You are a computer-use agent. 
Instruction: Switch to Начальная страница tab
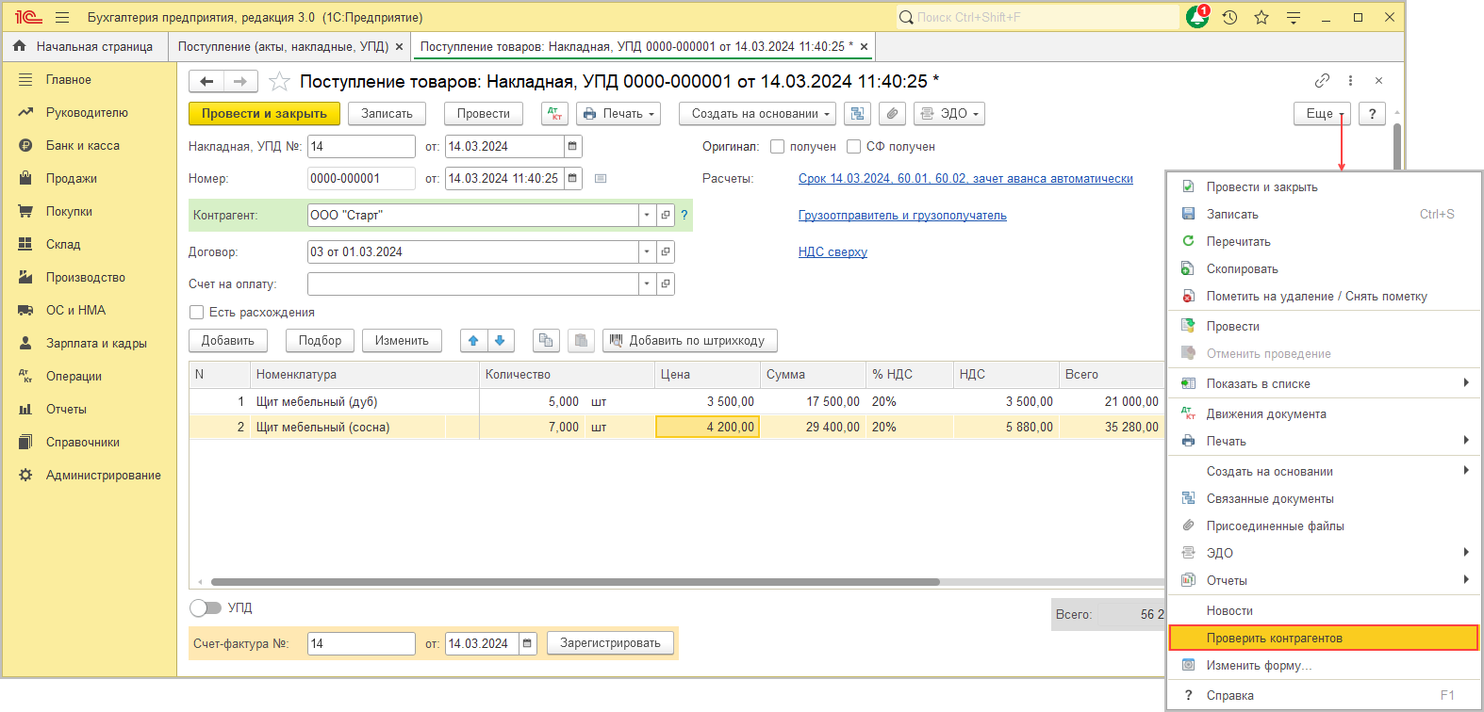pyautogui.click(x=84, y=46)
